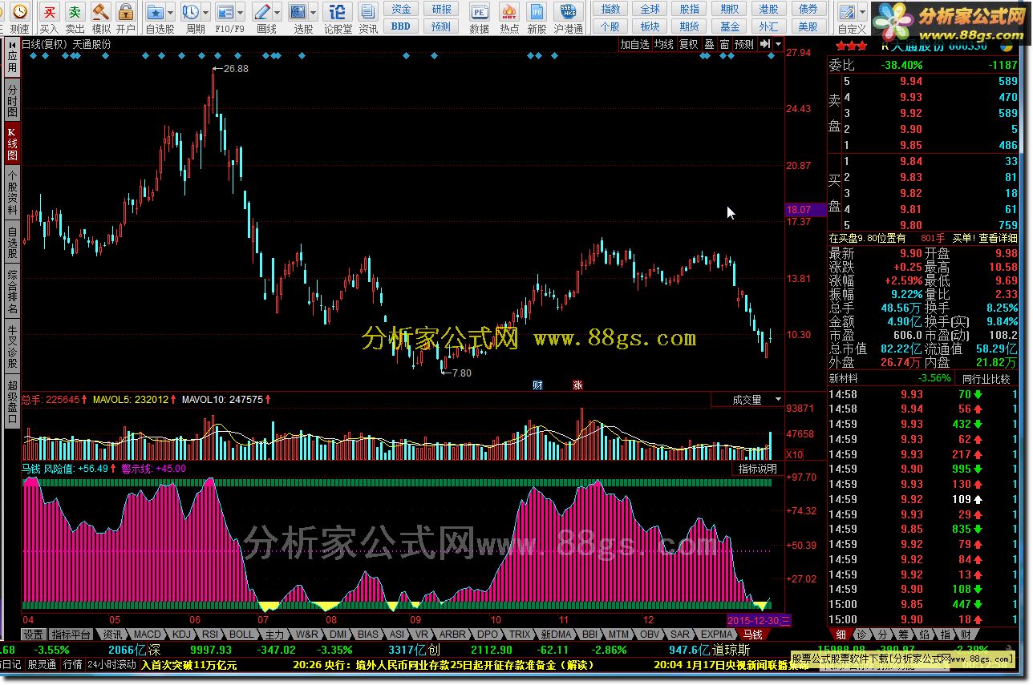Click the 买入 (Buy) toolbar icon
The image size is (1033, 685).
click(49, 12)
